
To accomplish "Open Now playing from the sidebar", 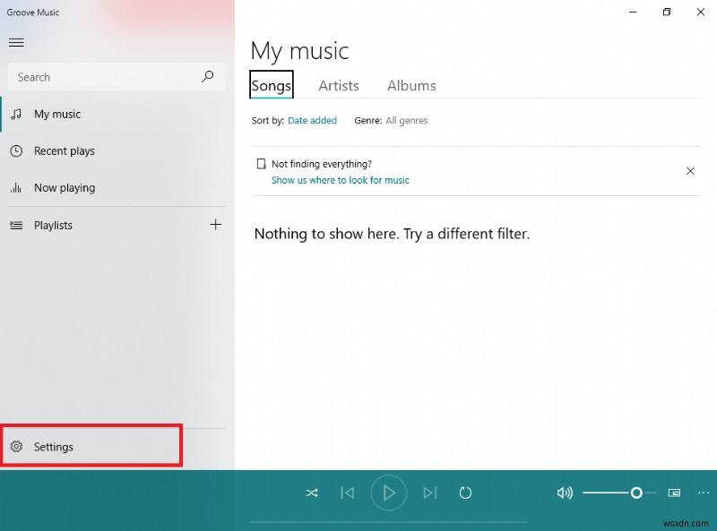I will pyautogui.click(x=64, y=187).
